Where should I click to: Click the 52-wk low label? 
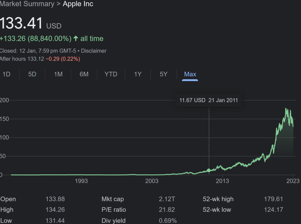pyautogui.click(x=217, y=210)
